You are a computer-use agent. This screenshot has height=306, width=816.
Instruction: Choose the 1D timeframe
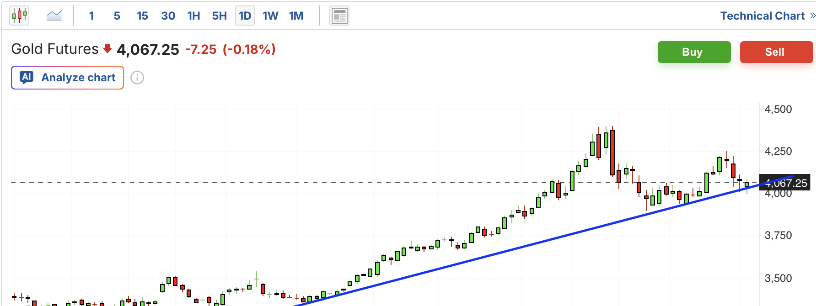tap(245, 16)
